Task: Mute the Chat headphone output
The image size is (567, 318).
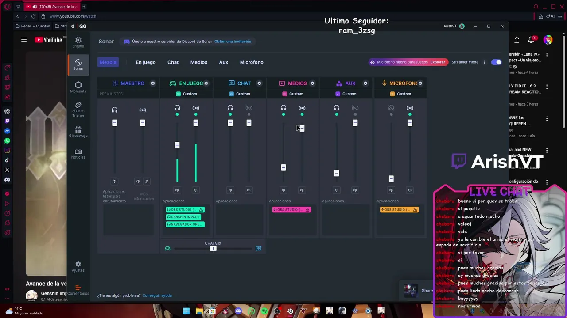Action: click(230, 190)
